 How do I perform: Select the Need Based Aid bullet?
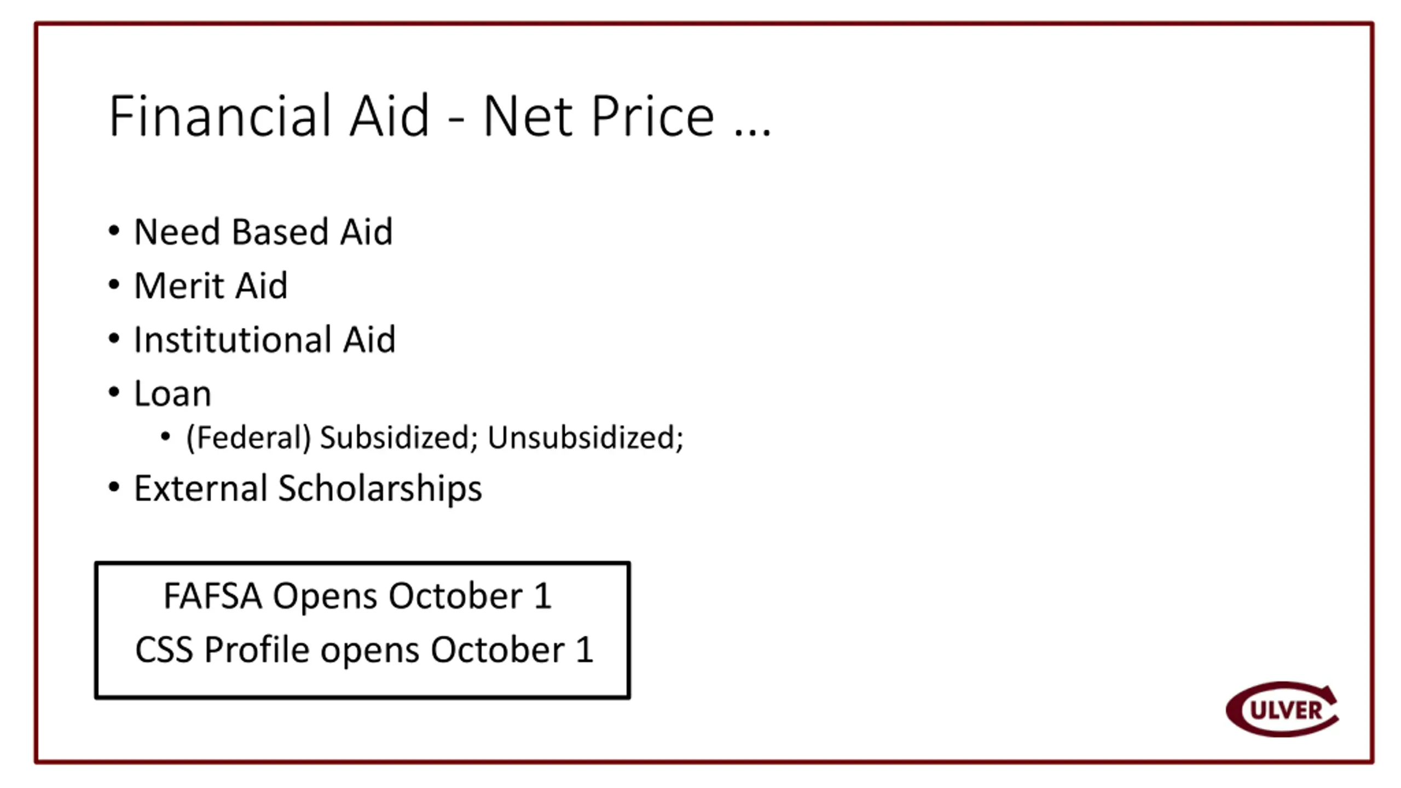(x=263, y=231)
